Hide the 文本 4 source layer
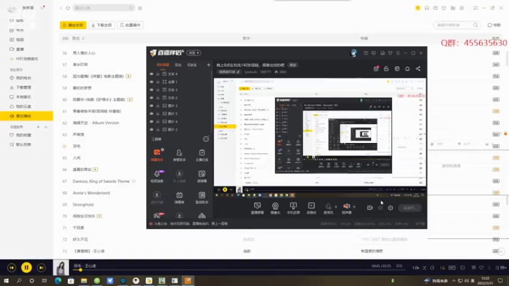This screenshot has height=286, width=509. tap(151, 74)
